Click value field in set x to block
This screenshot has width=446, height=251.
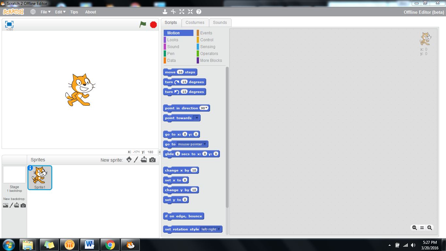(185, 180)
